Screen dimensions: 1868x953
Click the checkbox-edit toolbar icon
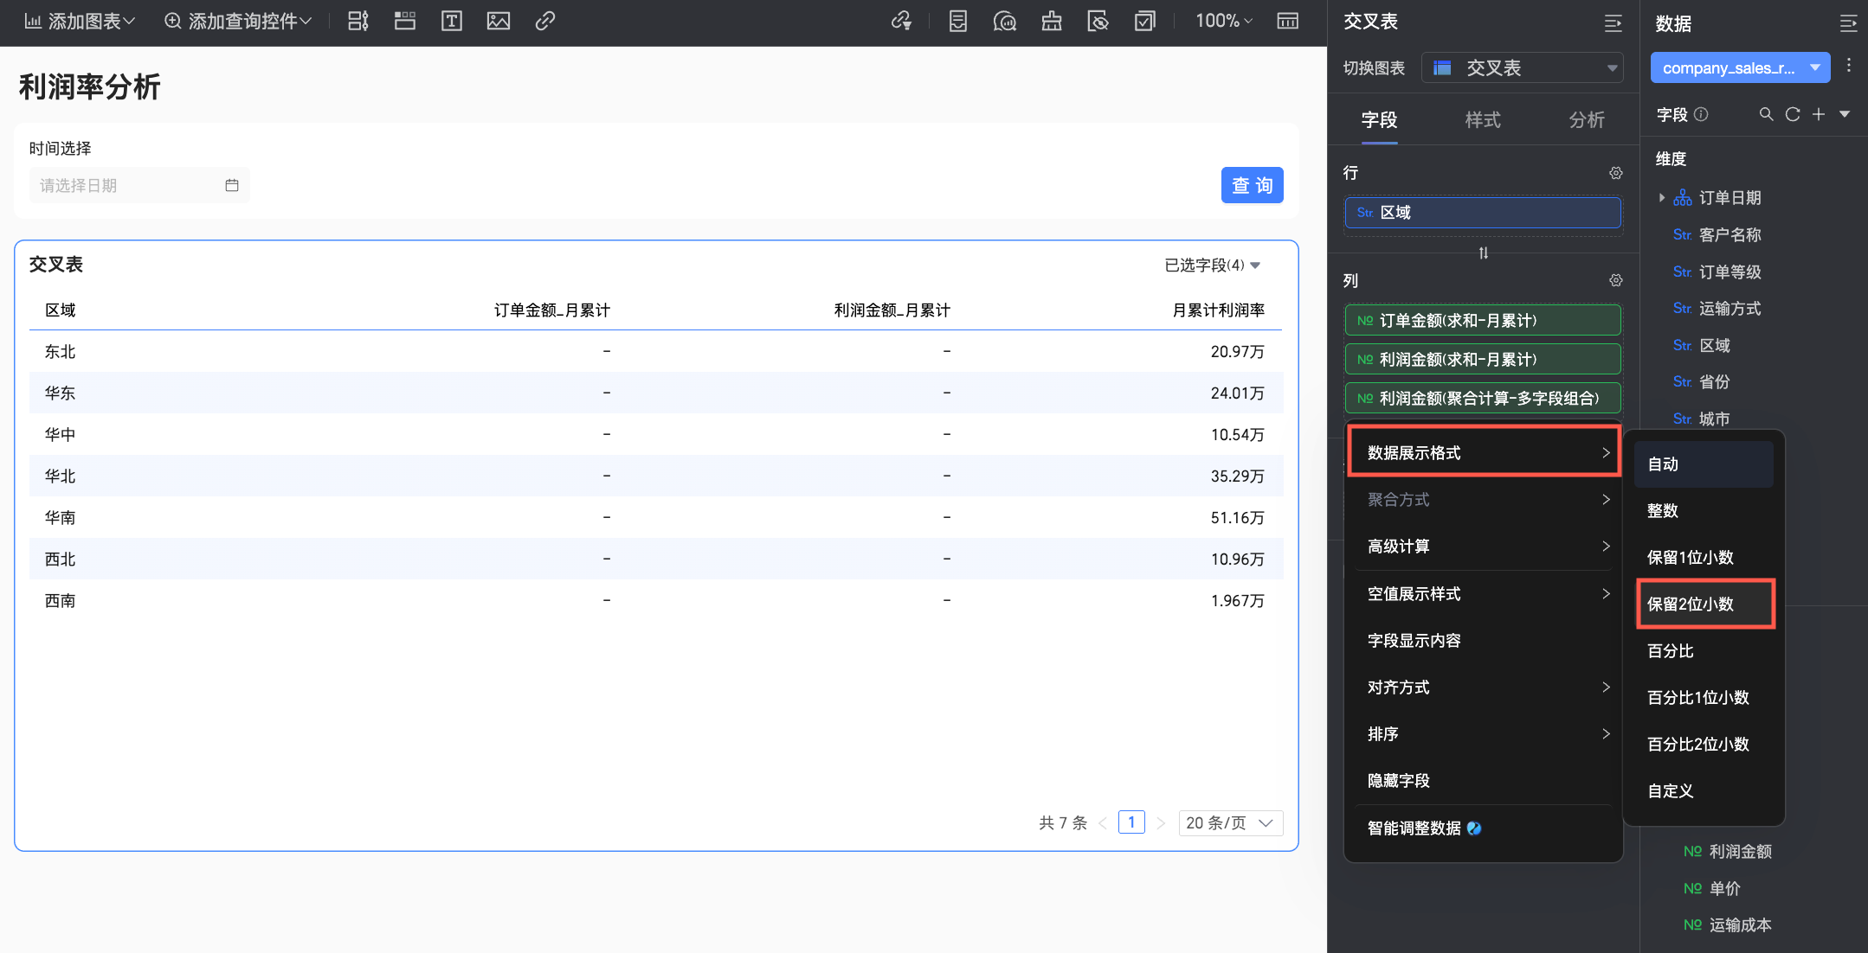pyautogui.click(x=1144, y=21)
